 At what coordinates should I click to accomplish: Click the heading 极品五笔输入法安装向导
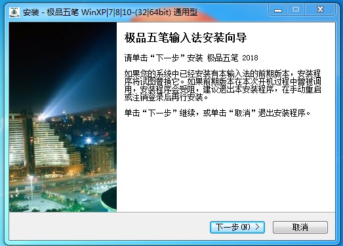(x=186, y=37)
